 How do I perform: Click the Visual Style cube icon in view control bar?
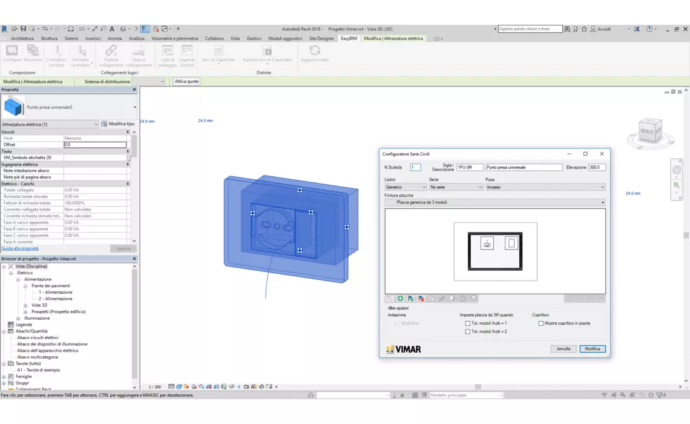[179, 386]
